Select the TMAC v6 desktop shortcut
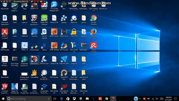Screen dimensions: 179x101 tap(25, 47)
